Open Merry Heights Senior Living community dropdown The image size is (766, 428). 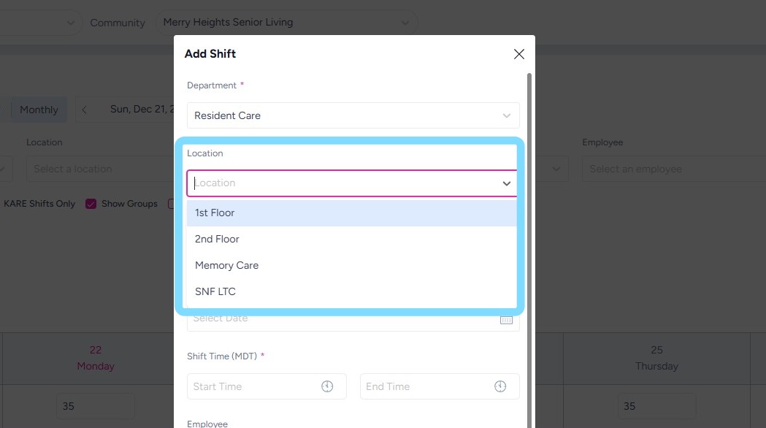(285, 23)
